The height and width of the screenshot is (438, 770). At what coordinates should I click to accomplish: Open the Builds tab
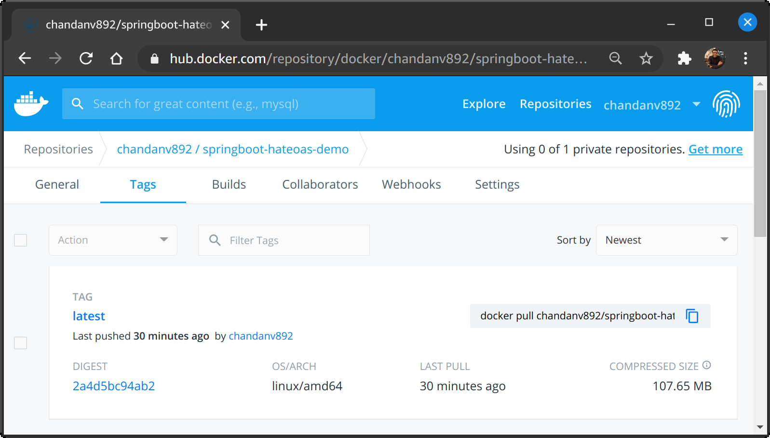click(x=229, y=185)
